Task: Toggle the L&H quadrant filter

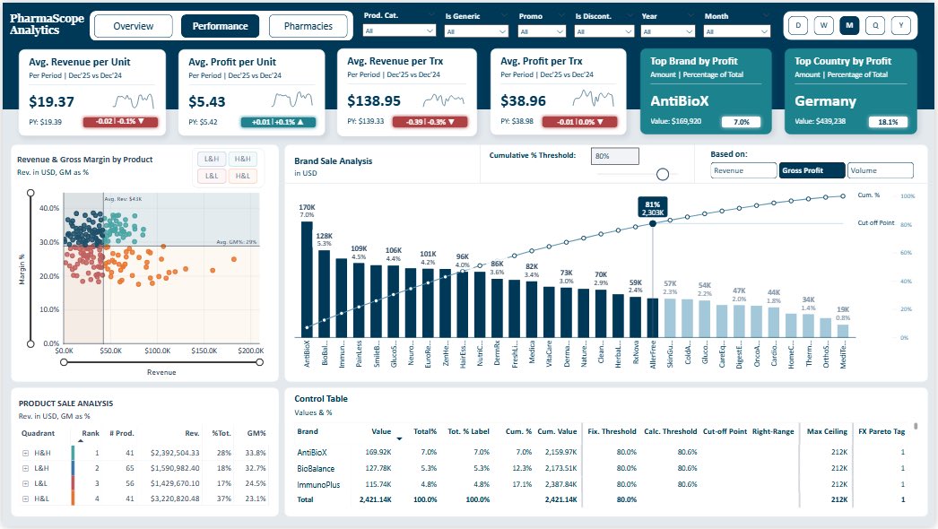Action: coord(211,159)
